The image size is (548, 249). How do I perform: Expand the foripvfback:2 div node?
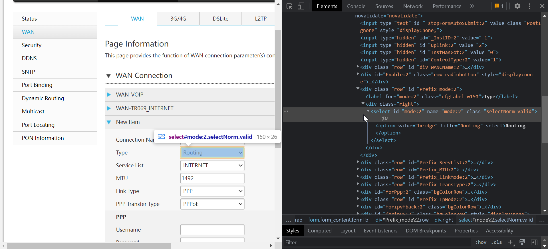(358, 206)
